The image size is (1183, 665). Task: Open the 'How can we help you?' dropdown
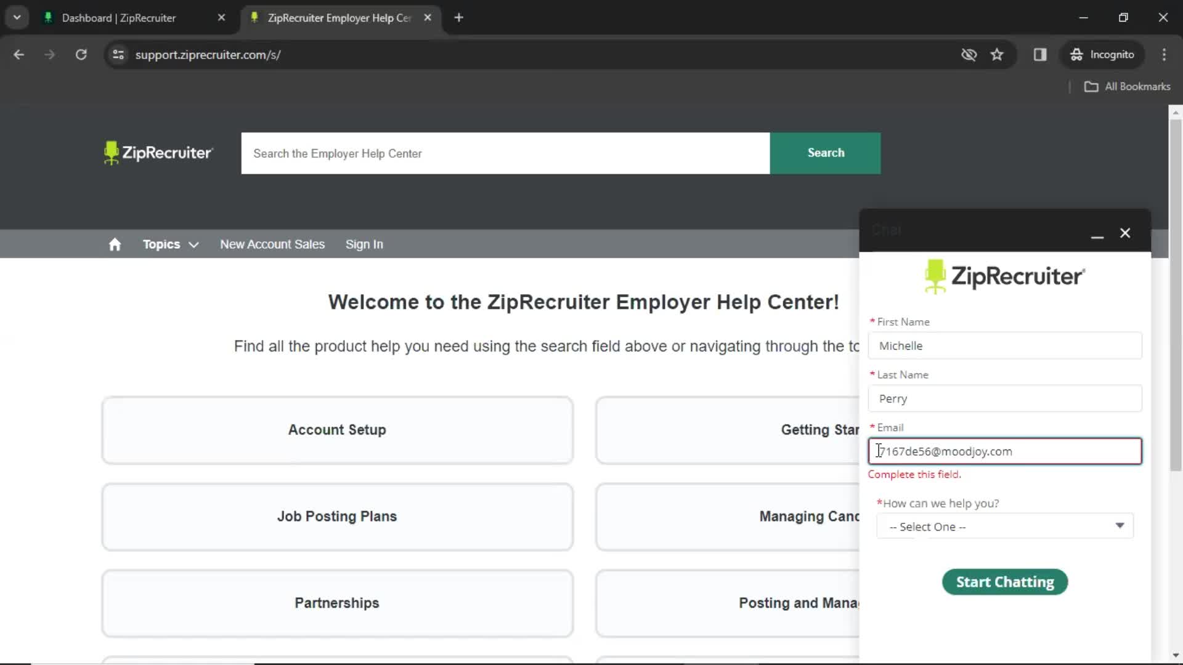point(1005,526)
